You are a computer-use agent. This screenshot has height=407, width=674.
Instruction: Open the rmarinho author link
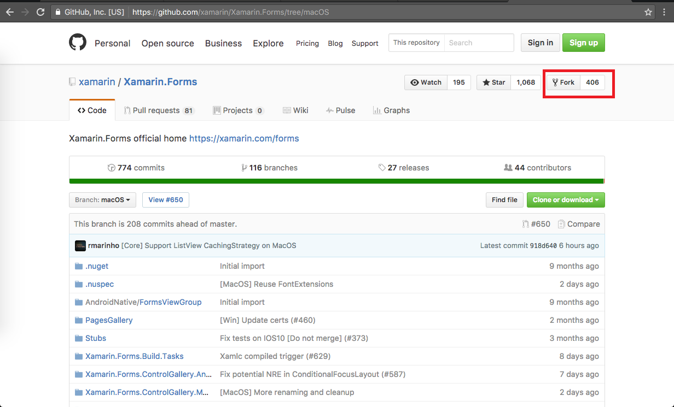pyautogui.click(x=103, y=246)
